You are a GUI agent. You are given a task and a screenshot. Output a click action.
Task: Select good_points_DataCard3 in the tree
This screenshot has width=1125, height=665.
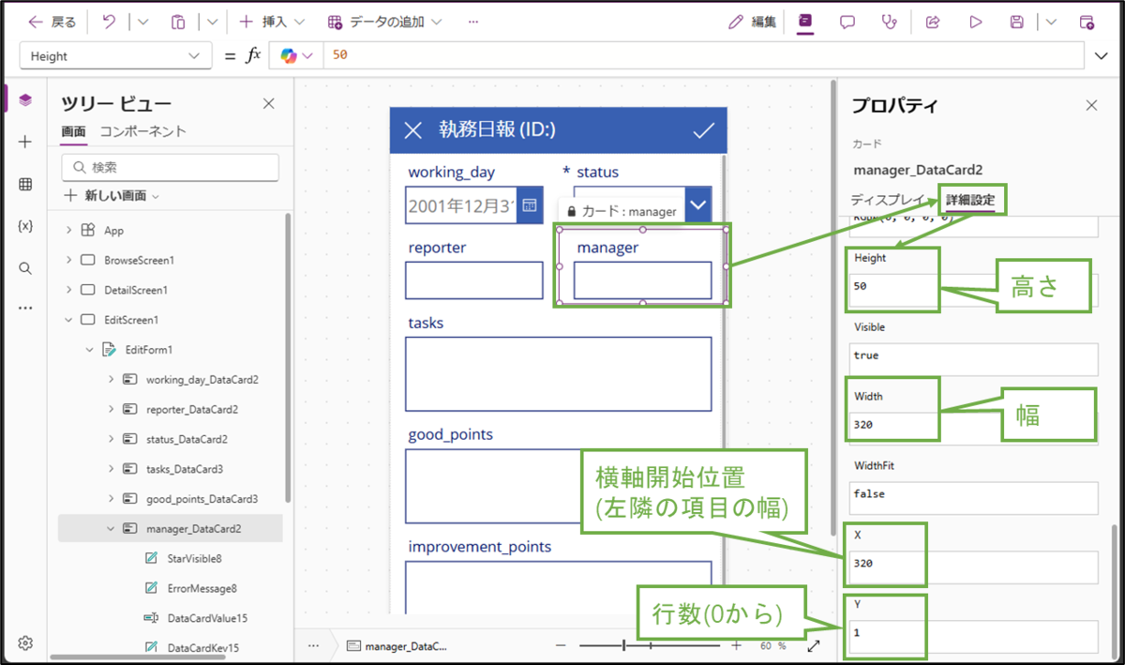click(x=202, y=499)
